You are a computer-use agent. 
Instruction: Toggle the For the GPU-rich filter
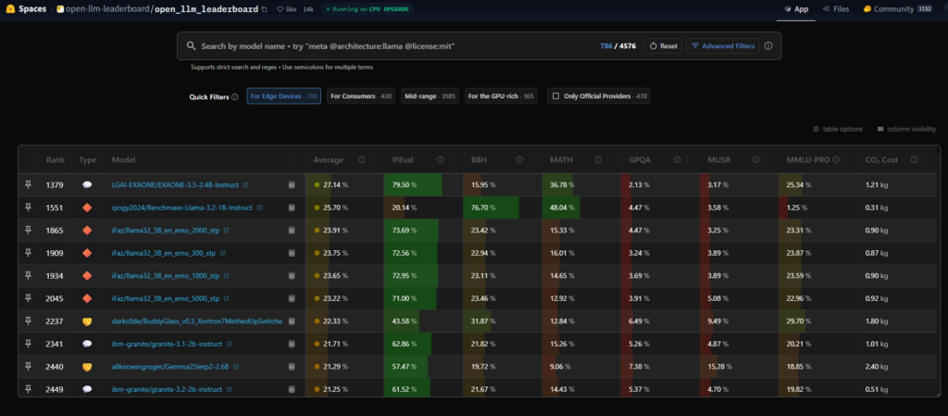(x=501, y=96)
